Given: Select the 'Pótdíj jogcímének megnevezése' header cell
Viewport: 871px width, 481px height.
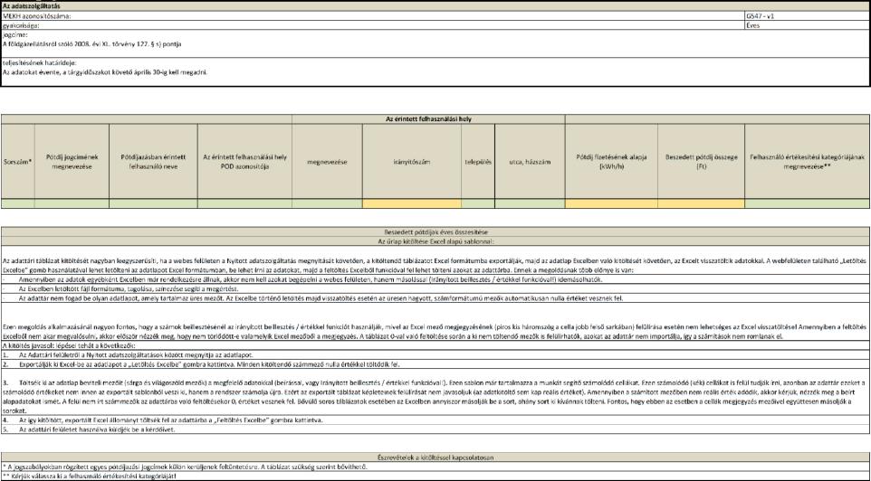Looking at the screenshot, I should tap(71, 159).
